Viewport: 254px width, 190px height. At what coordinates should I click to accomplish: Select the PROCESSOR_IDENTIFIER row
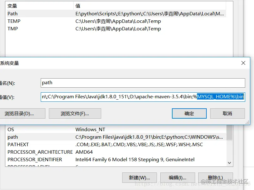click(116, 160)
